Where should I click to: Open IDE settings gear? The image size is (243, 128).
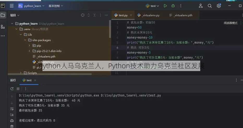tap(219, 6)
